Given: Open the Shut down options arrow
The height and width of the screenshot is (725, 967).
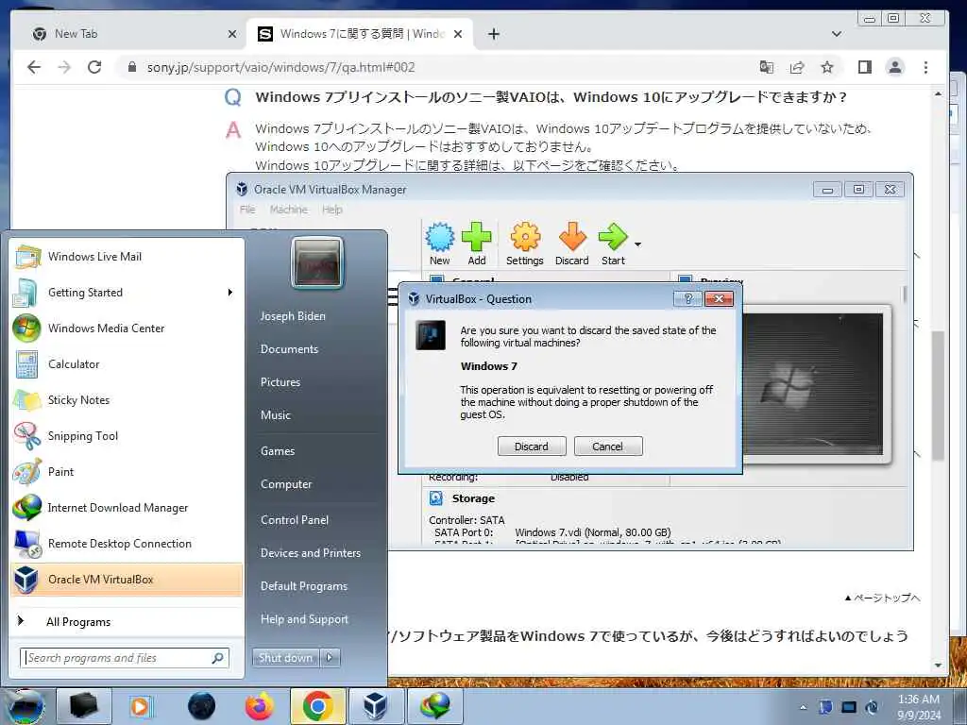Looking at the screenshot, I should click(330, 658).
